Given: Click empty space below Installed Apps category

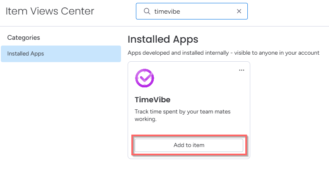Looking at the screenshot, I should [x=61, y=116].
